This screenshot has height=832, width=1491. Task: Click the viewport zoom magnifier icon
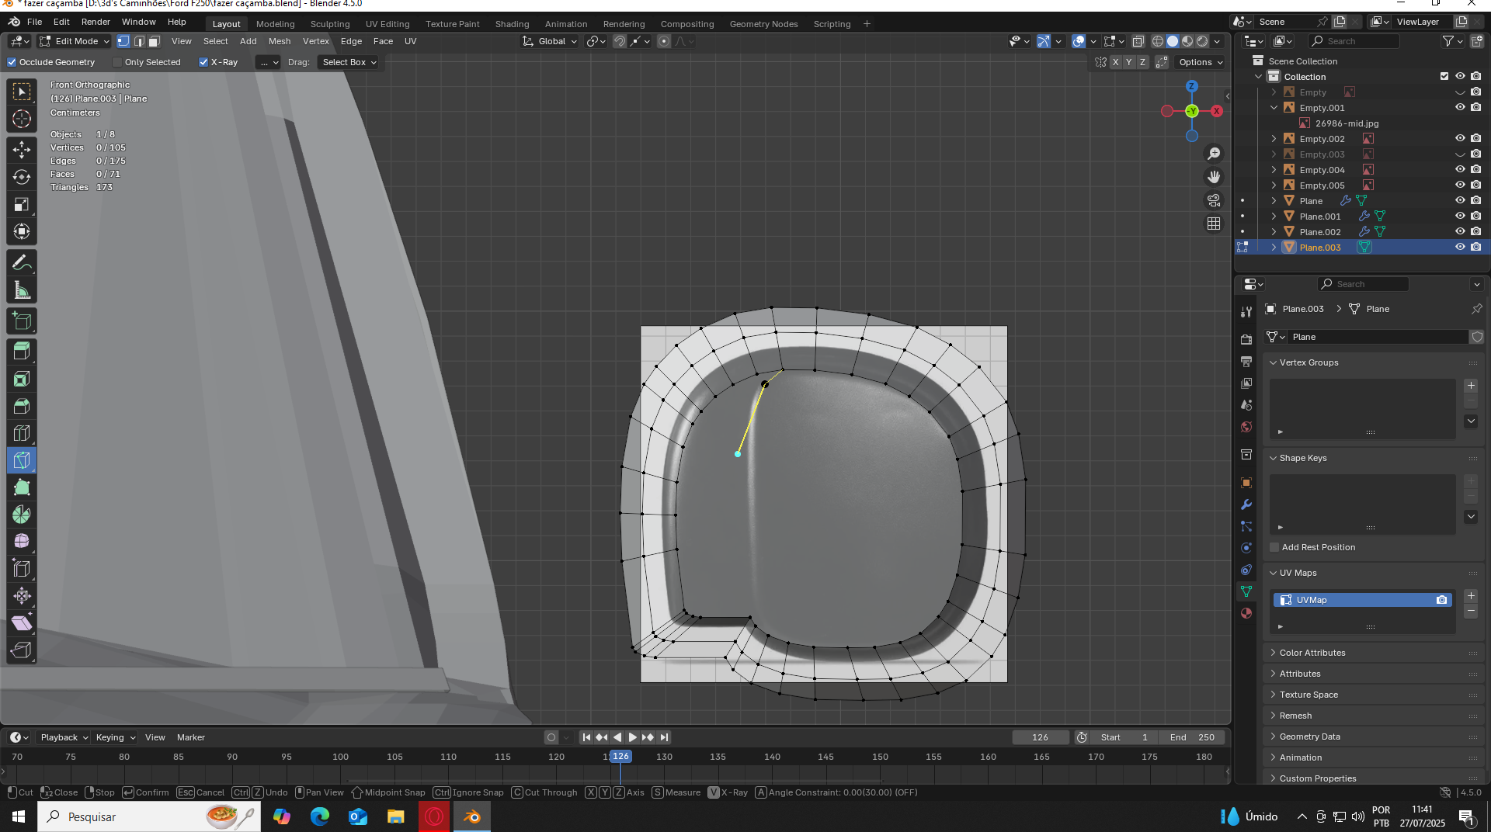pyautogui.click(x=1214, y=154)
